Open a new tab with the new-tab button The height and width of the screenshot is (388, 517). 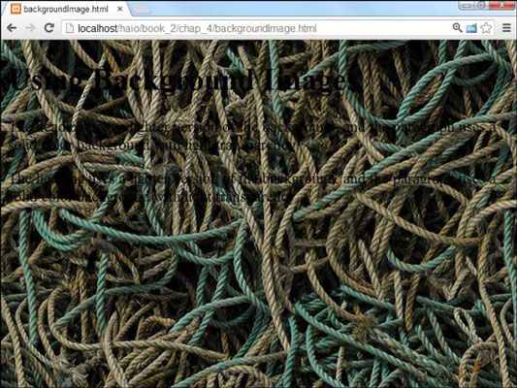click(142, 10)
